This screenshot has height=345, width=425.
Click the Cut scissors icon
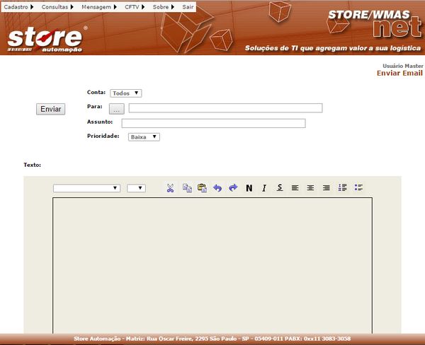(171, 188)
